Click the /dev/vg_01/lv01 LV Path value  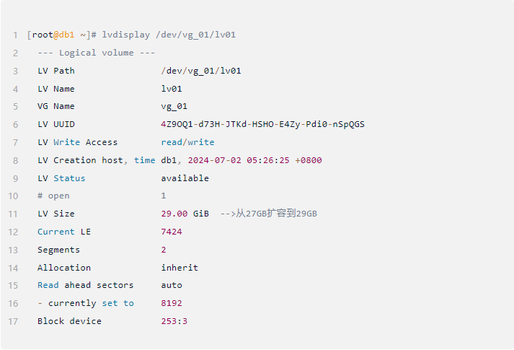click(x=201, y=71)
